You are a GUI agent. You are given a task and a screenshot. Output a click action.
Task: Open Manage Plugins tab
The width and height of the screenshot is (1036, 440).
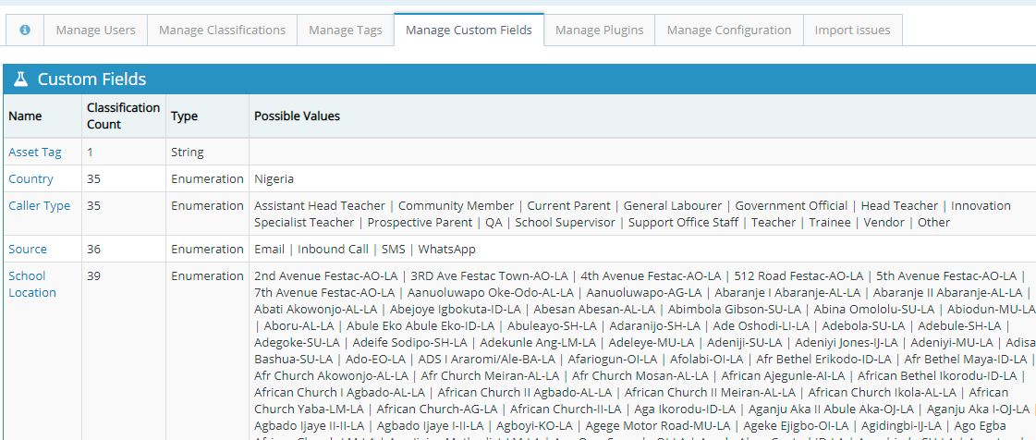tap(599, 31)
